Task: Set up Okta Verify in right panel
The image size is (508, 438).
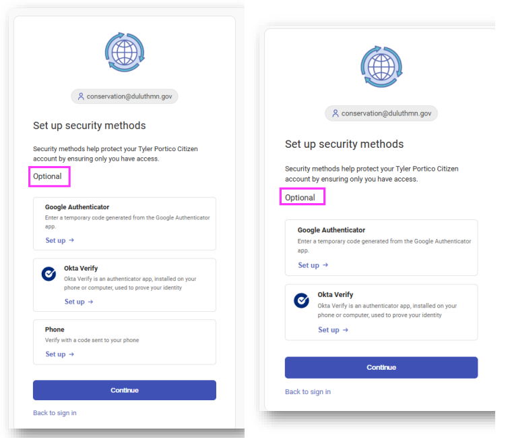Action: click(333, 330)
